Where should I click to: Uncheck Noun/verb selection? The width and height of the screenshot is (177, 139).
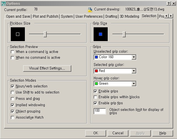(x=12, y=86)
